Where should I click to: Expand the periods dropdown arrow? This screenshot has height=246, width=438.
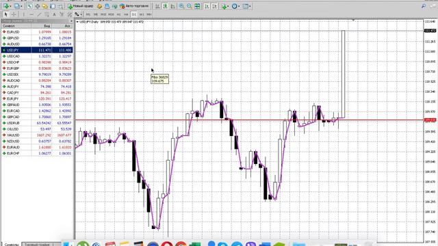[x=239, y=6]
